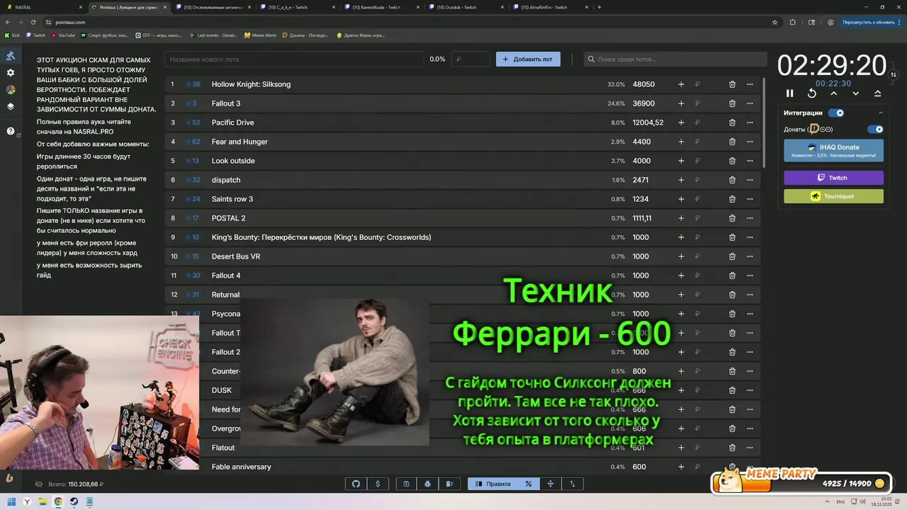Open the wheel icon in left sidebar
Image resolution: width=907 pixels, height=510 pixels.
(11, 90)
